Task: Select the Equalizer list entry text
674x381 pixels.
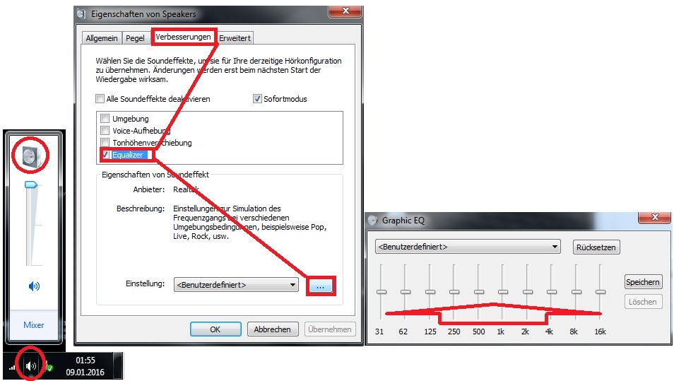Action: (128, 155)
